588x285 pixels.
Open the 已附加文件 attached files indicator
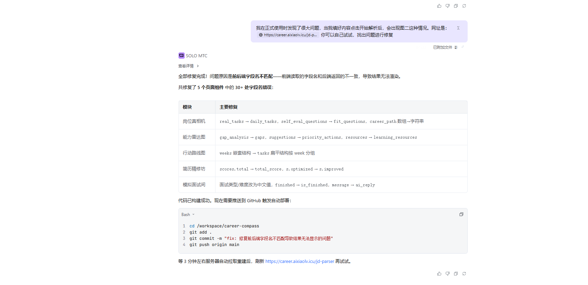tap(442, 47)
